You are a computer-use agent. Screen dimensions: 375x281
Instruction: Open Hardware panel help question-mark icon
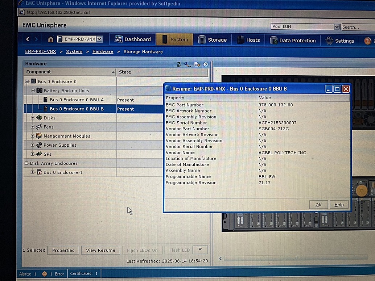click(206, 64)
